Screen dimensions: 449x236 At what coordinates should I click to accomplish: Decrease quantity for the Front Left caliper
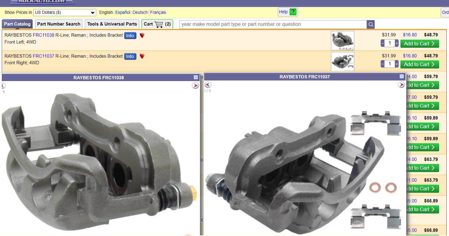click(x=382, y=44)
